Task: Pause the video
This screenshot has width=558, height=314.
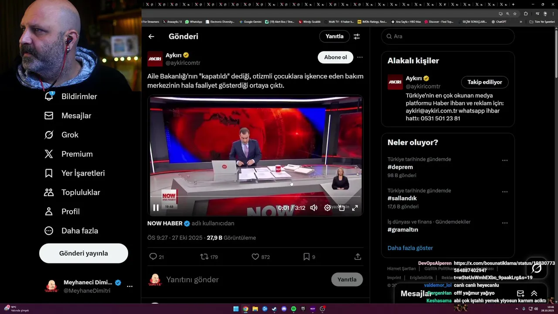Action: tap(156, 208)
